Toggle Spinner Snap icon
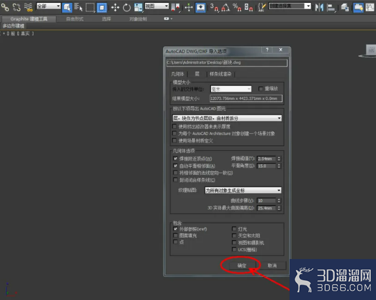 pyautogui.click(x=249, y=7)
